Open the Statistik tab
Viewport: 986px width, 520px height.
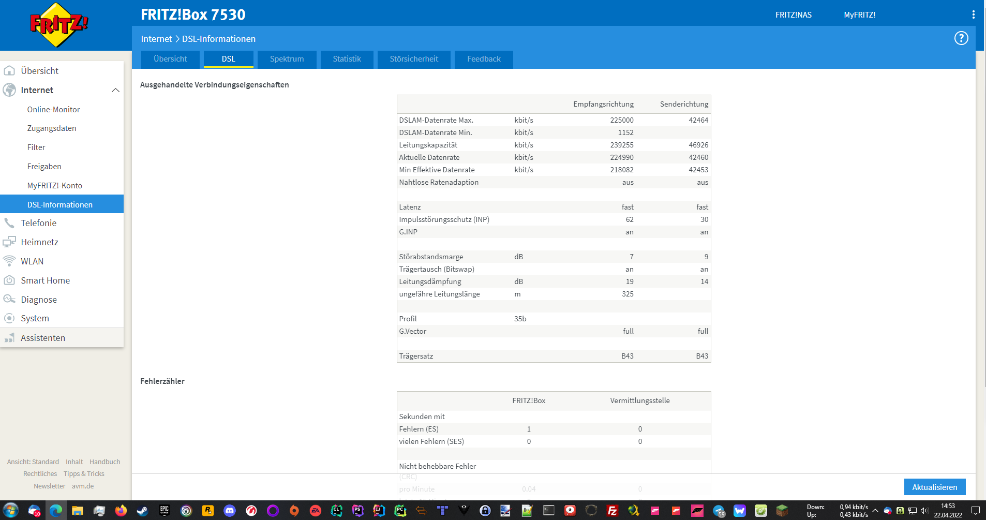click(x=347, y=59)
